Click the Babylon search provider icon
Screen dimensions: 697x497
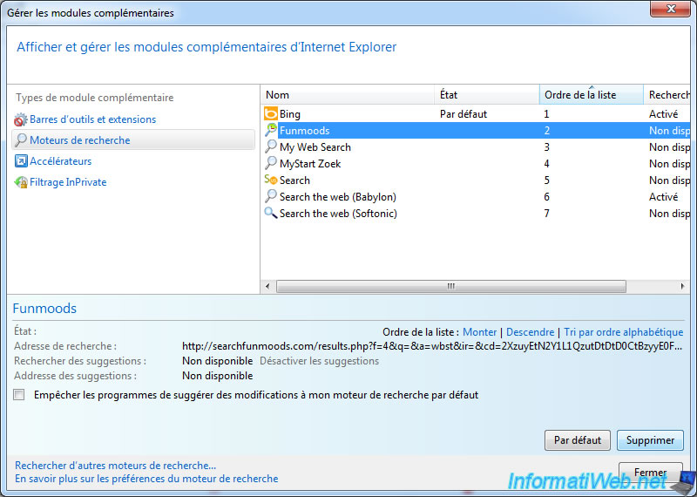coord(271,197)
